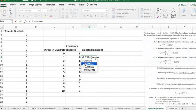Open the Conditional Formatting dropdown
The height and width of the screenshot is (110, 196).
pos(124,9)
